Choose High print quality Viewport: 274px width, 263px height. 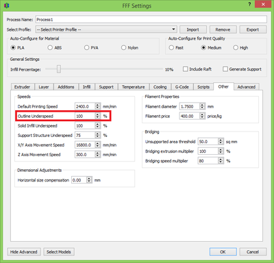click(x=240, y=48)
